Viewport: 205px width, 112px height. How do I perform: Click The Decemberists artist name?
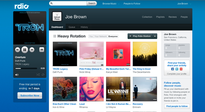coord(141,72)
